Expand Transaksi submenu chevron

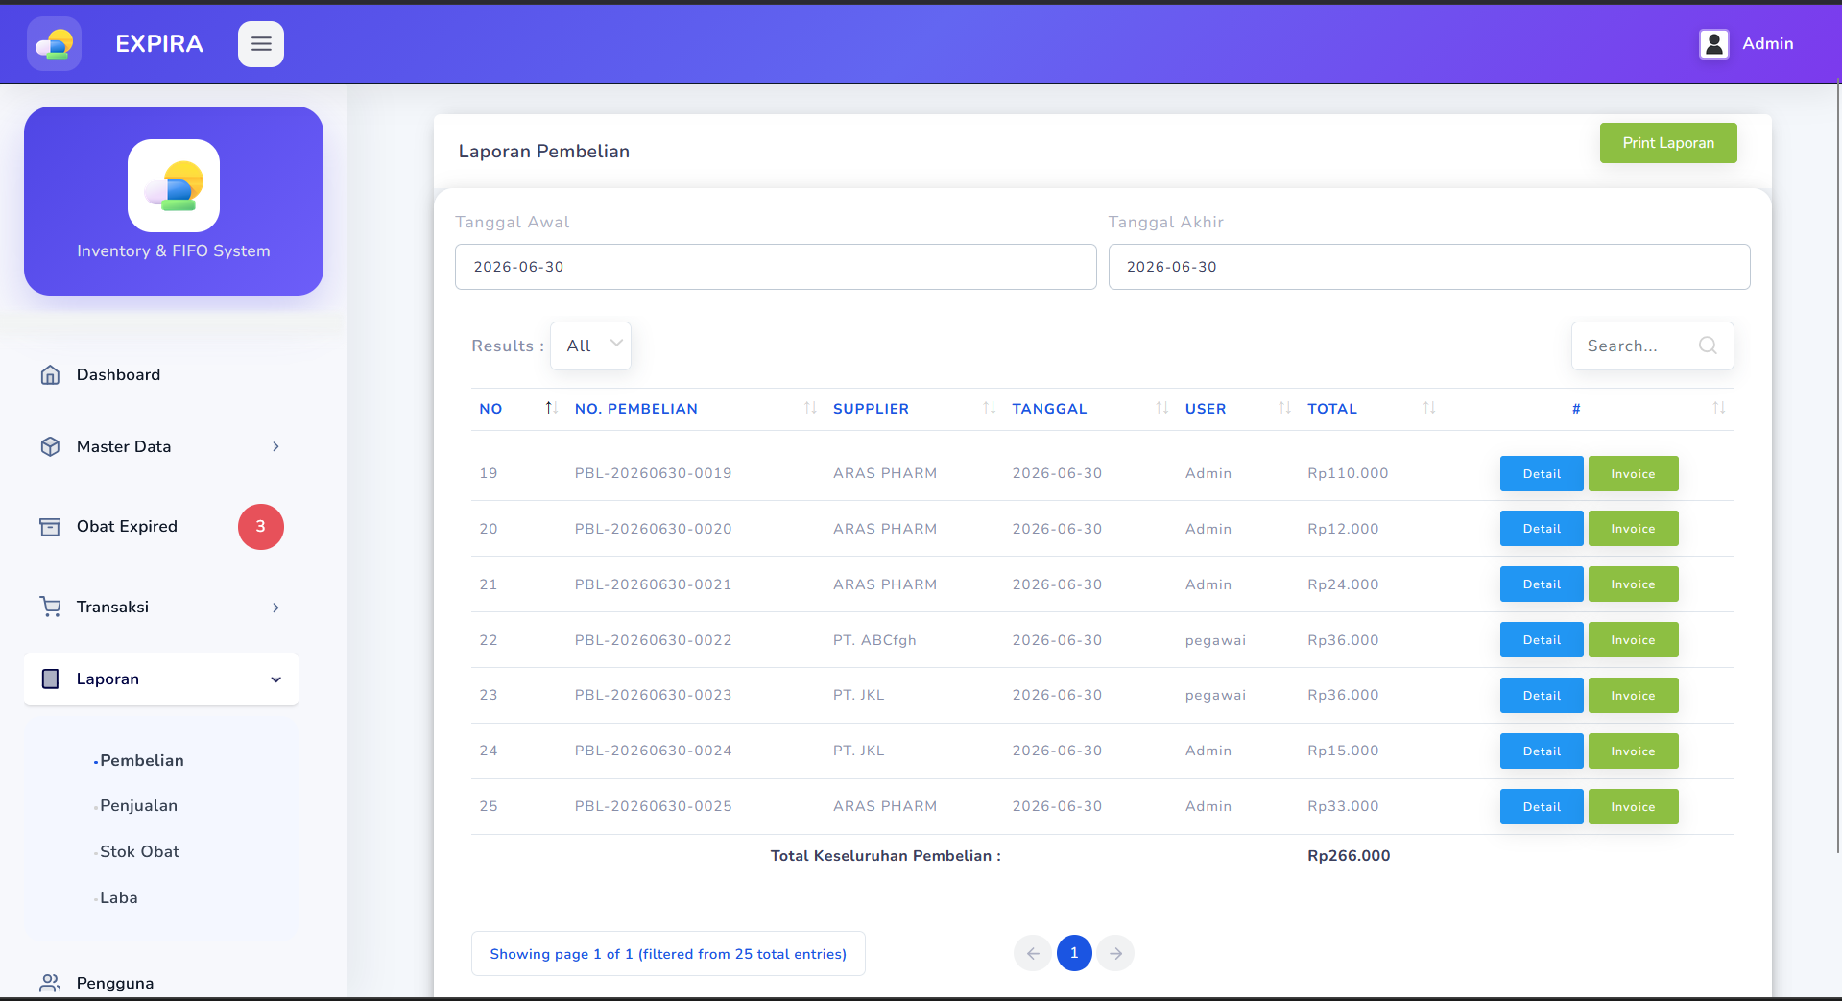click(275, 608)
